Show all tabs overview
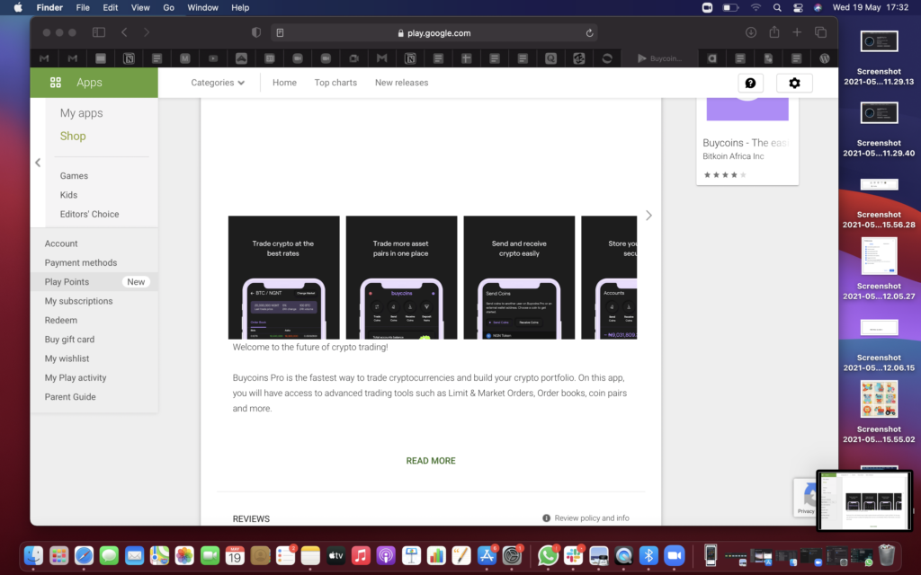This screenshot has height=575, width=921. click(820, 33)
